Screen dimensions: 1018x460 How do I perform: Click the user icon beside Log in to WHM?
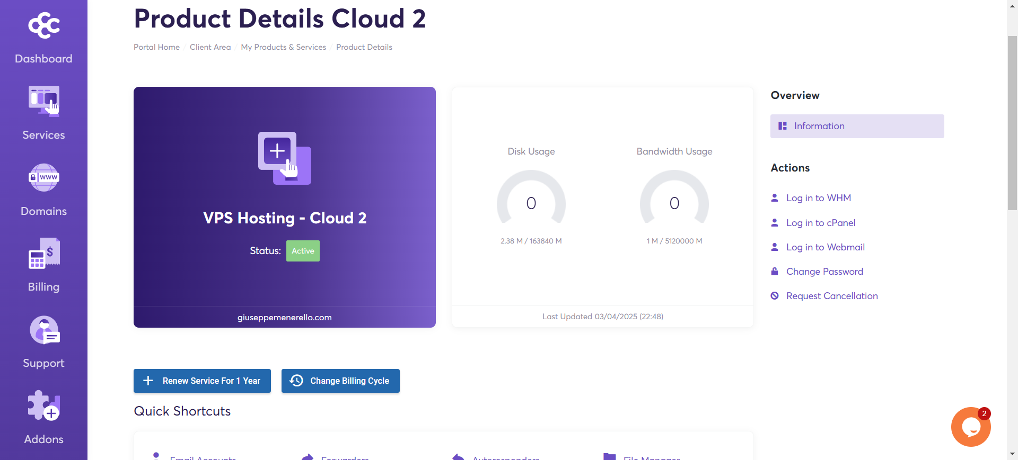point(775,197)
